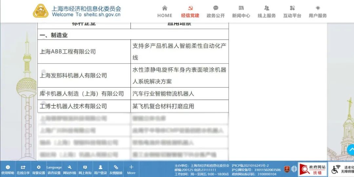Open 使用帮助 help in the bottom toolbar
The width and height of the screenshot is (354, 177).
[8, 169]
